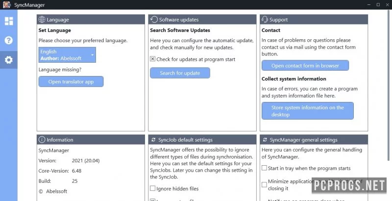The image size is (392, 201).
Task: Click Core-Version value 6.48
Action: coord(76,171)
